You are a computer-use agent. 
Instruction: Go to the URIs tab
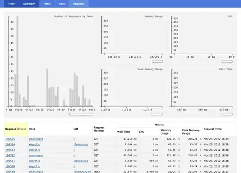[62, 4]
